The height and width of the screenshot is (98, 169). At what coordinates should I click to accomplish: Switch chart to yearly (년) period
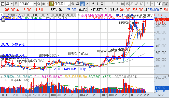point(87,4)
